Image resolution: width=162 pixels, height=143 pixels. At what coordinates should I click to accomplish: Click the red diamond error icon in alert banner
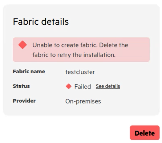[23, 45]
